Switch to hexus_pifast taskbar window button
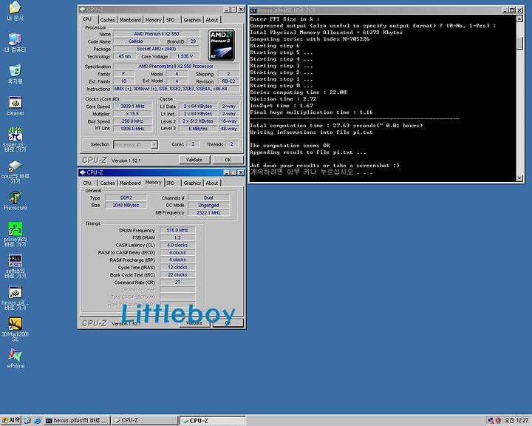The width and height of the screenshot is (532, 426). coord(76,421)
